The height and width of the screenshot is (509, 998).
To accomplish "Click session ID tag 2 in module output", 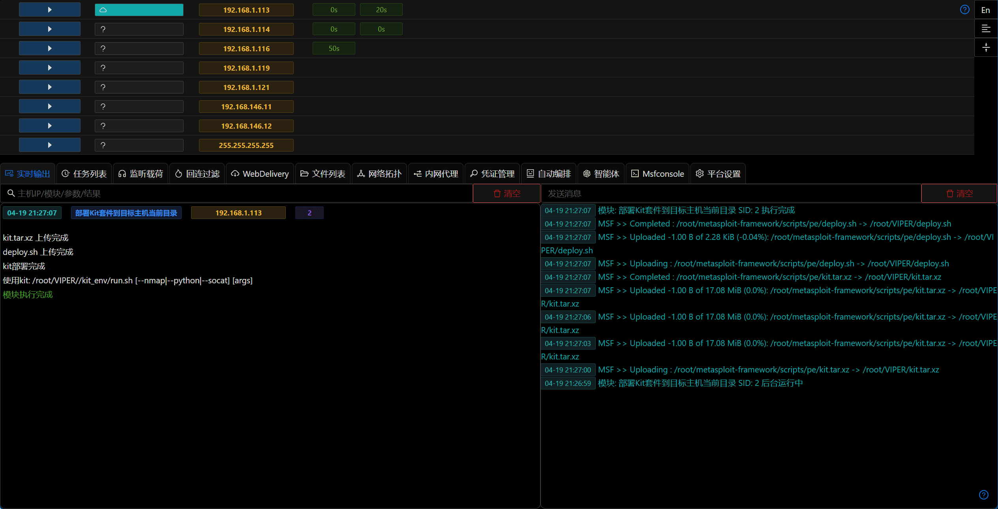I will pos(310,213).
